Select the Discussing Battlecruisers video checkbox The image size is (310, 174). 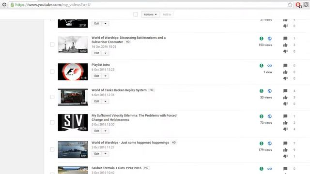(x=52, y=44)
